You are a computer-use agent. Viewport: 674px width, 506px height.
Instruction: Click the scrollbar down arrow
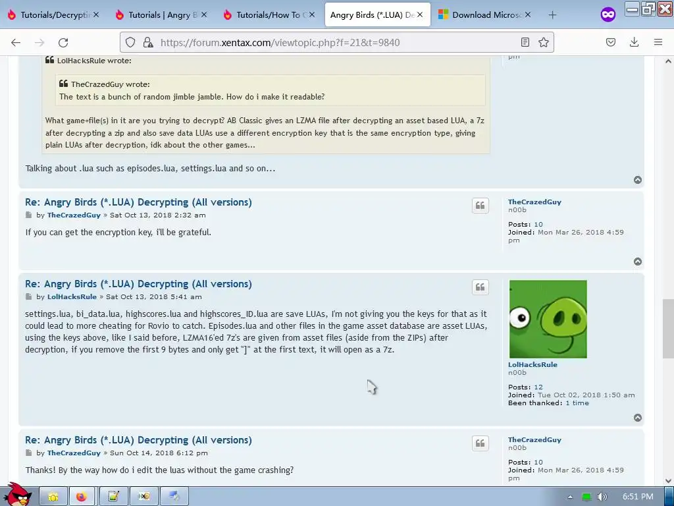pos(668,480)
